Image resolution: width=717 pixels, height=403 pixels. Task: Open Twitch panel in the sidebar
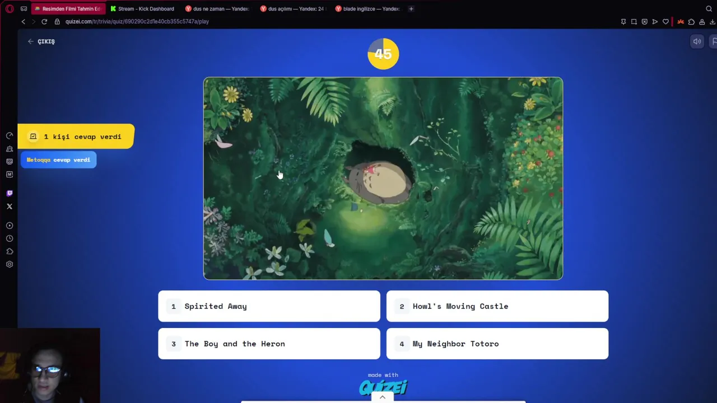tap(10, 194)
